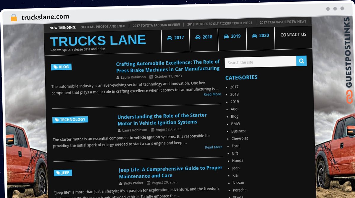Open the CONTACT US menu item
Viewport: 355px width, 198px height.
click(293, 35)
